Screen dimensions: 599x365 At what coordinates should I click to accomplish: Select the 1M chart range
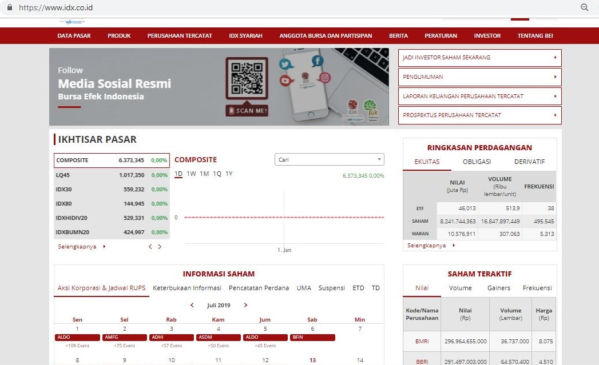(204, 174)
